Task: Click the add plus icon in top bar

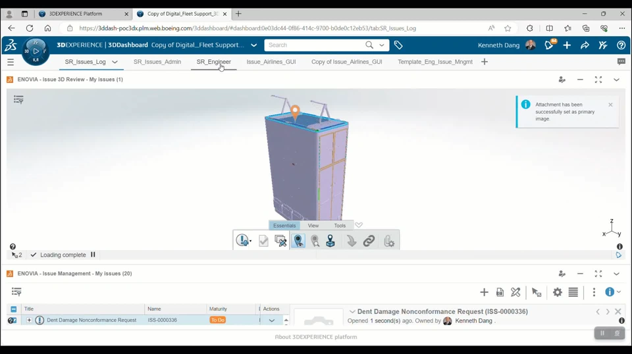Action: click(567, 45)
